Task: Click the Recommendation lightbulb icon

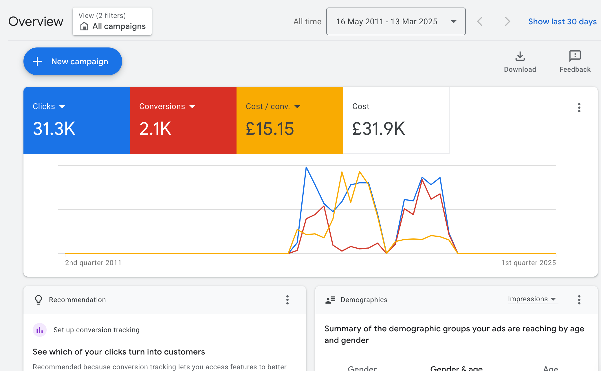Action: click(39, 300)
